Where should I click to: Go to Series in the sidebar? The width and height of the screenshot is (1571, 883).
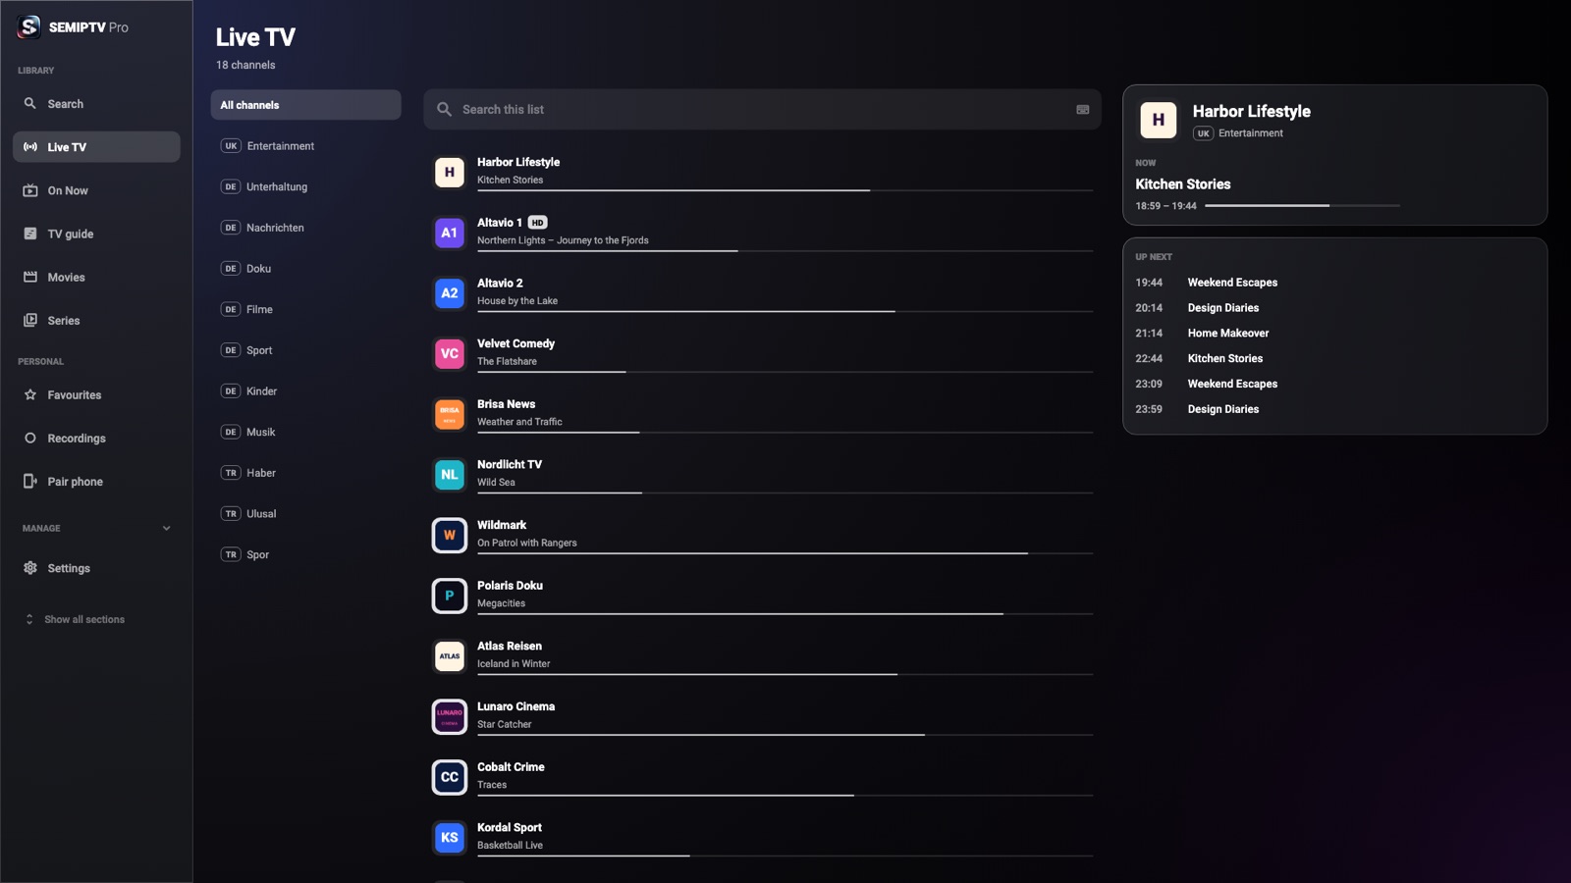tap(96, 321)
